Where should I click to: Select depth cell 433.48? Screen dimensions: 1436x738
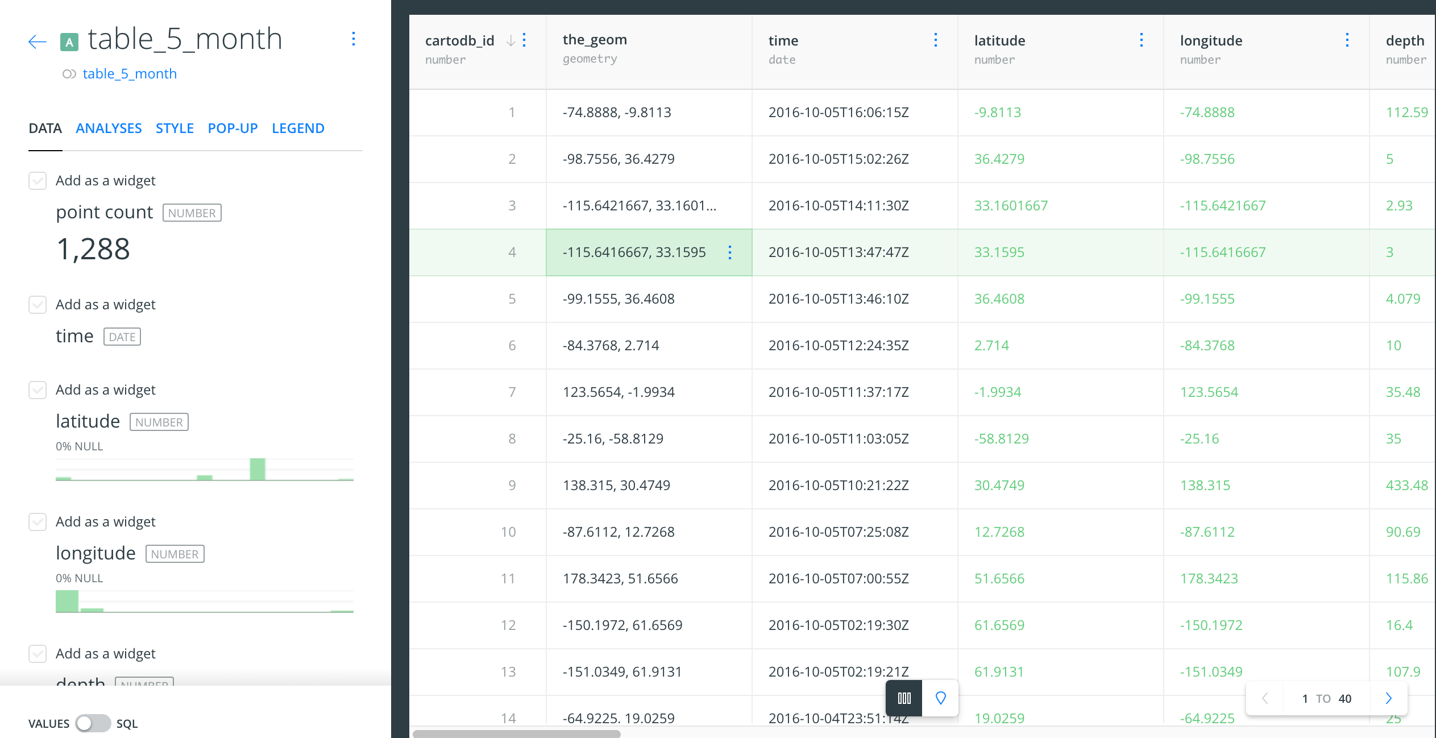click(1403, 486)
